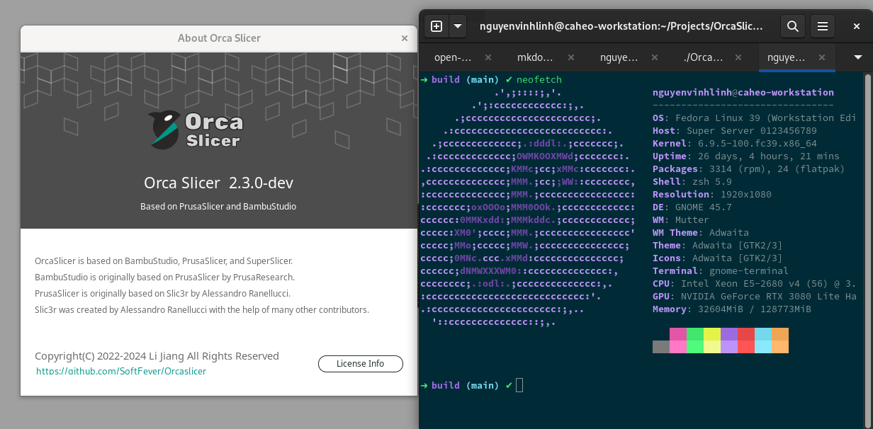Click the Terminal: gnome-terminal line
Image resolution: width=873 pixels, height=429 pixels.
tap(721, 271)
